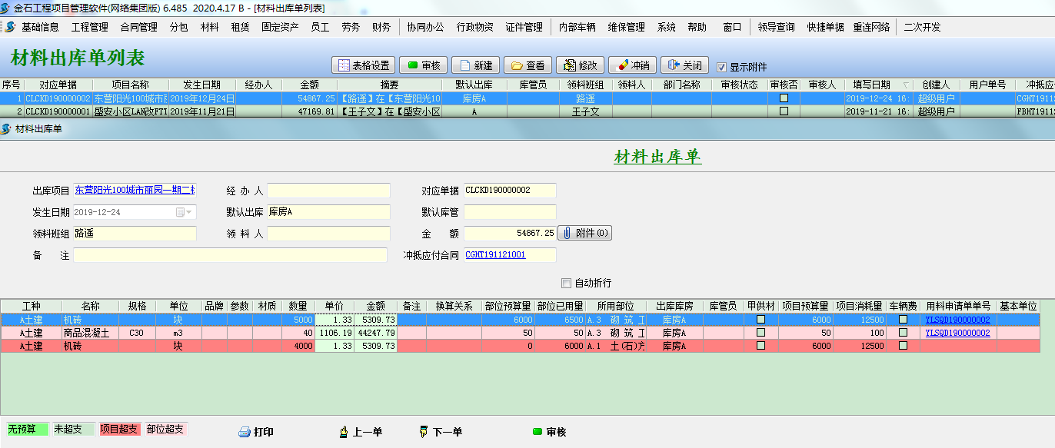Open the 材料 menu
The height and width of the screenshot is (448, 1055).
209,27
